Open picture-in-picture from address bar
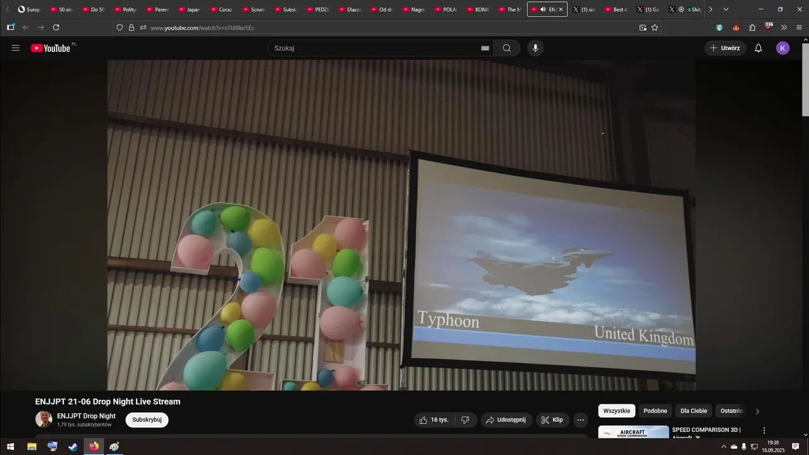 [x=643, y=28]
